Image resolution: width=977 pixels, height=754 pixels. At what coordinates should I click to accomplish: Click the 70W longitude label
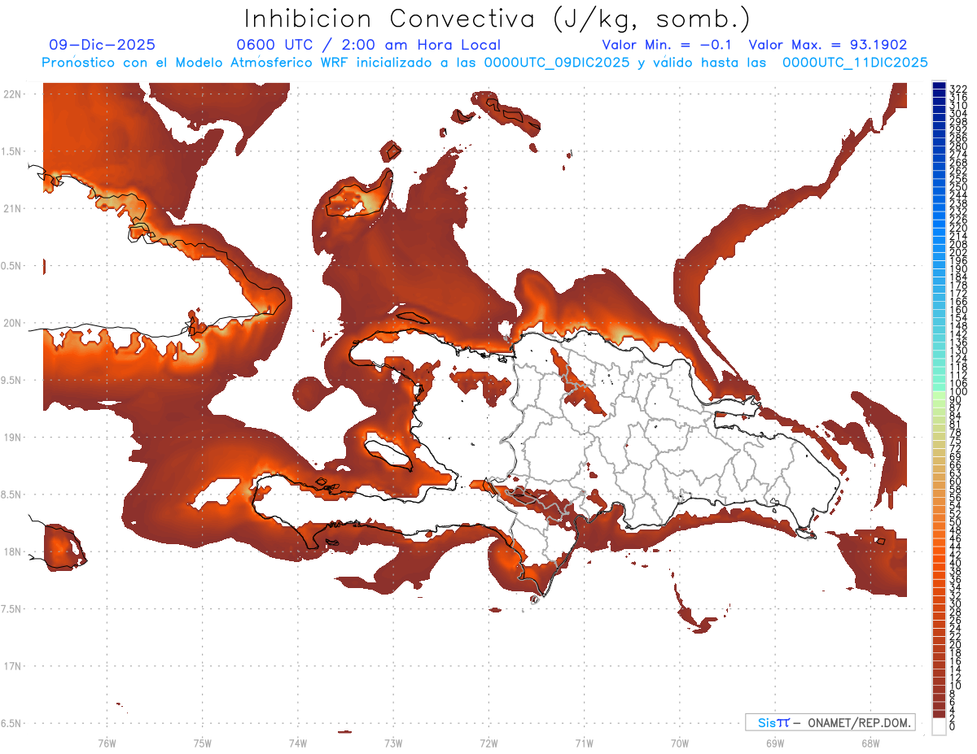pyautogui.click(x=680, y=743)
